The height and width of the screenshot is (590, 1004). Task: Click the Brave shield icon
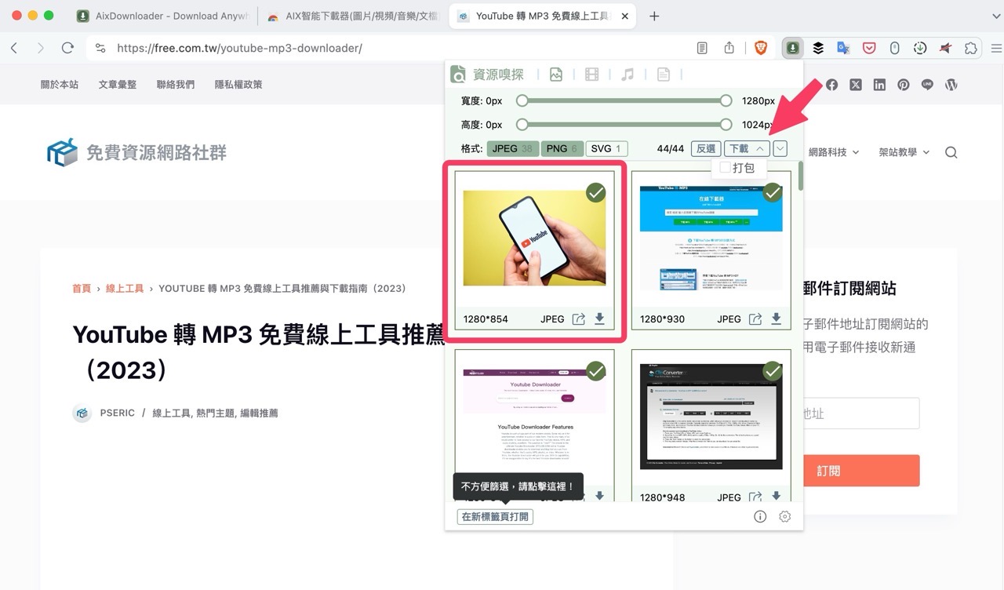[x=760, y=48]
